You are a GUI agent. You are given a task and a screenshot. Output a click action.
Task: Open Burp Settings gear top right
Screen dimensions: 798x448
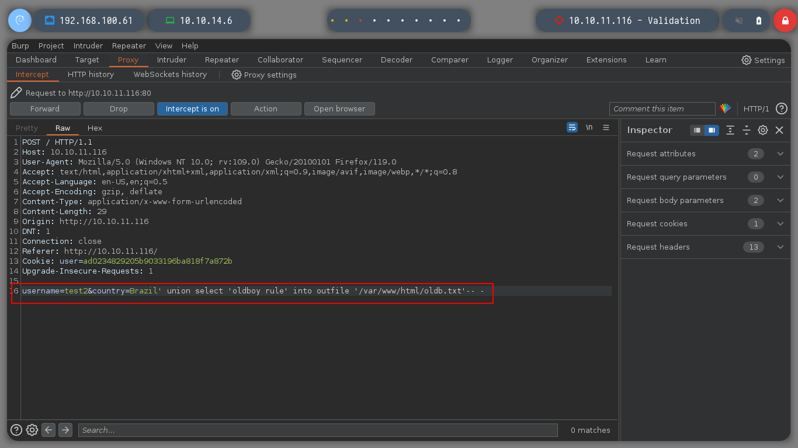pyautogui.click(x=763, y=60)
